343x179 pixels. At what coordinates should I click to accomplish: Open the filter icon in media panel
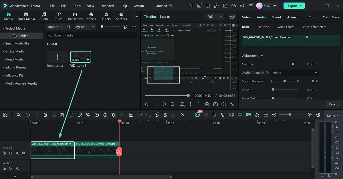point(125,27)
